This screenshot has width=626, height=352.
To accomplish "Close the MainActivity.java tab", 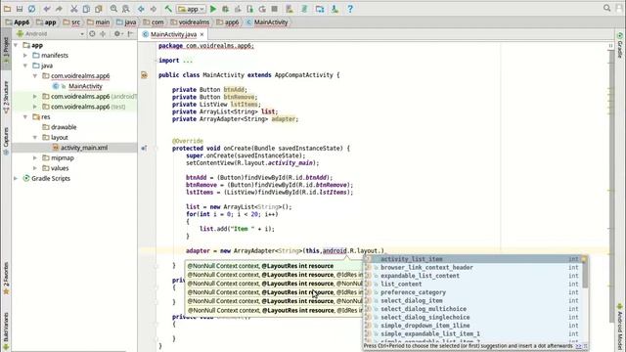I will [x=202, y=35].
